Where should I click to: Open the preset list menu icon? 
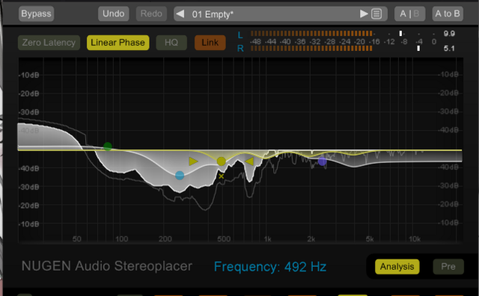(x=376, y=14)
